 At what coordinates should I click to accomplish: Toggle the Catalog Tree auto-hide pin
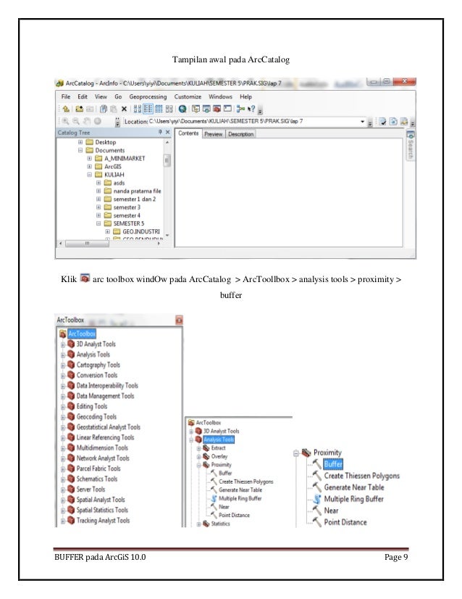[x=160, y=132]
